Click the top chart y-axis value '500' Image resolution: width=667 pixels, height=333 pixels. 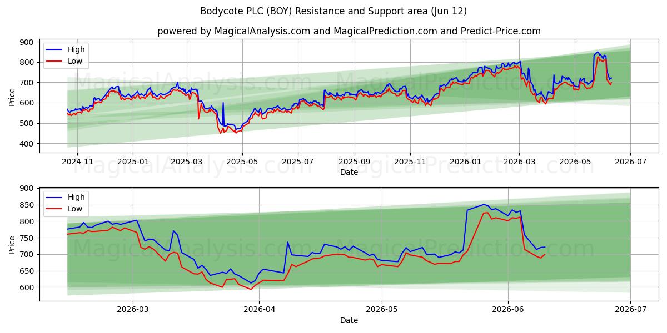(x=27, y=123)
